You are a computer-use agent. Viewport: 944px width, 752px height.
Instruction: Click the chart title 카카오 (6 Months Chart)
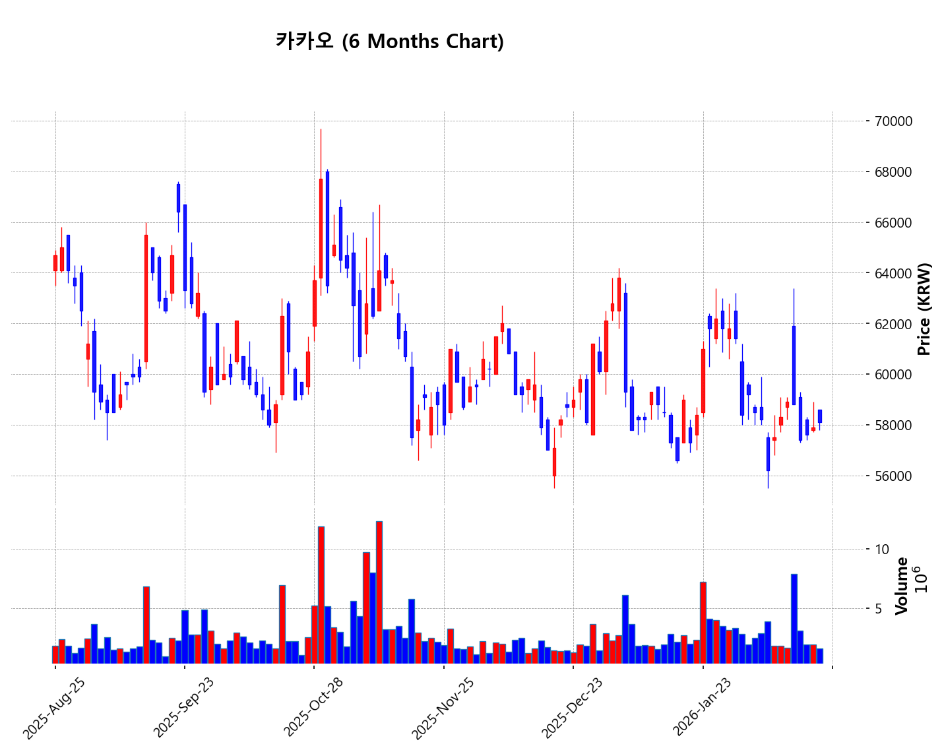click(x=389, y=41)
